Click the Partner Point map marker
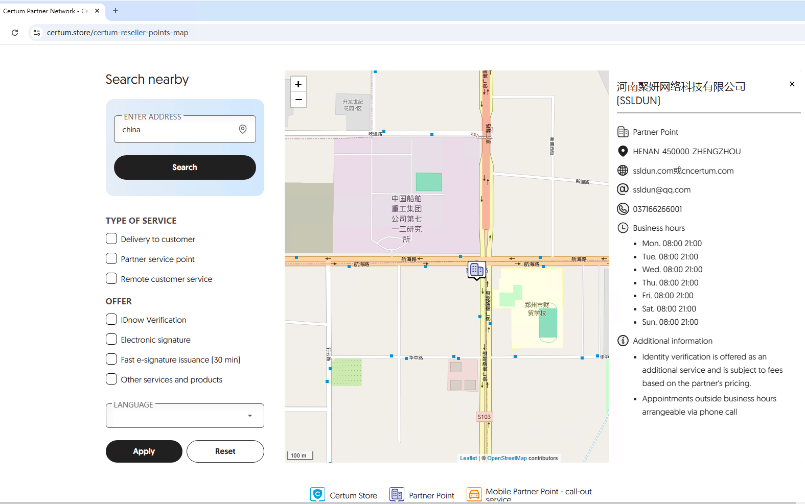Viewport: 805px width, 504px height. (476, 270)
